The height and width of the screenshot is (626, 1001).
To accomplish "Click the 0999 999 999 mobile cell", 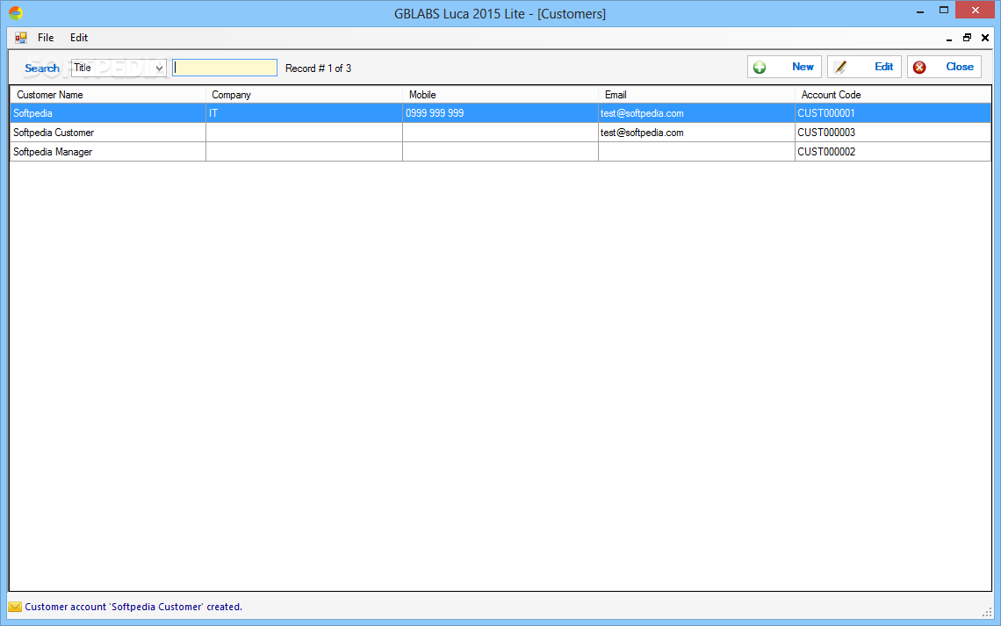I will [500, 113].
